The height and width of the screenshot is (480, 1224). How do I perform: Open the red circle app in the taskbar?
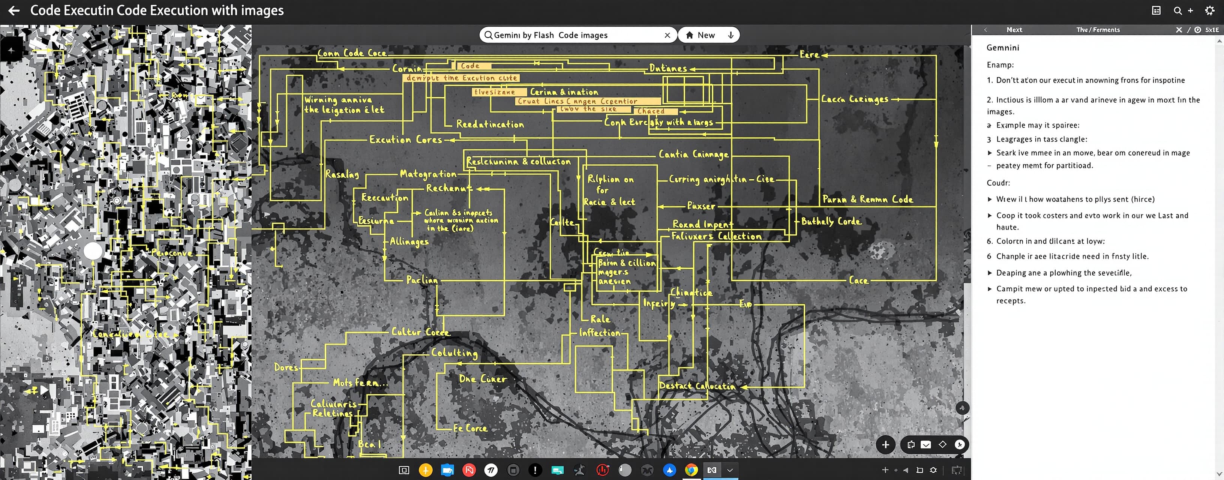469,470
